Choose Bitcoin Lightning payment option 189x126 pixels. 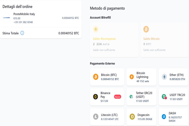click(x=141, y=77)
